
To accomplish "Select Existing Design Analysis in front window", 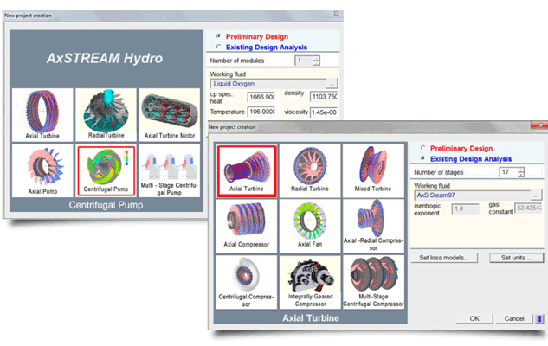I will pyautogui.click(x=422, y=158).
